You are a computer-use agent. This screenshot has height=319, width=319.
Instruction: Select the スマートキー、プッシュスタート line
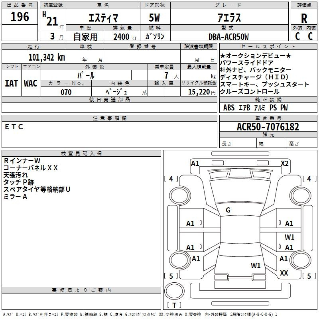click(264, 84)
